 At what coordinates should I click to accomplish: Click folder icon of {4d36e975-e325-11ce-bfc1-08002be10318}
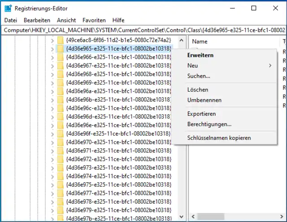click(x=61, y=185)
